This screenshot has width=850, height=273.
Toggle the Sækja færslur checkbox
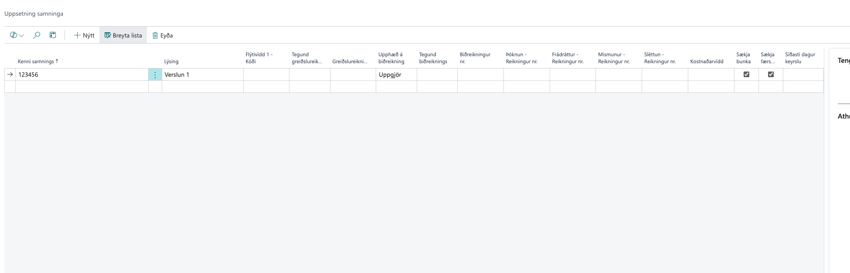pyautogui.click(x=771, y=75)
